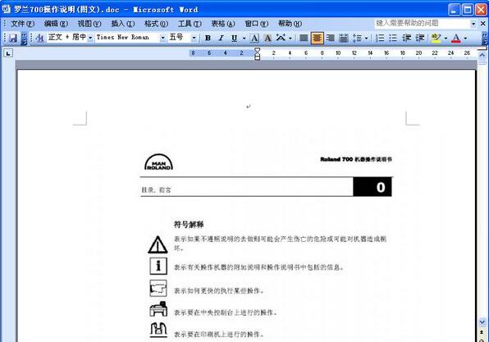The image size is (489, 342).
Task: Apply numbered list formatting
Action: pyautogui.click(x=380, y=38)
